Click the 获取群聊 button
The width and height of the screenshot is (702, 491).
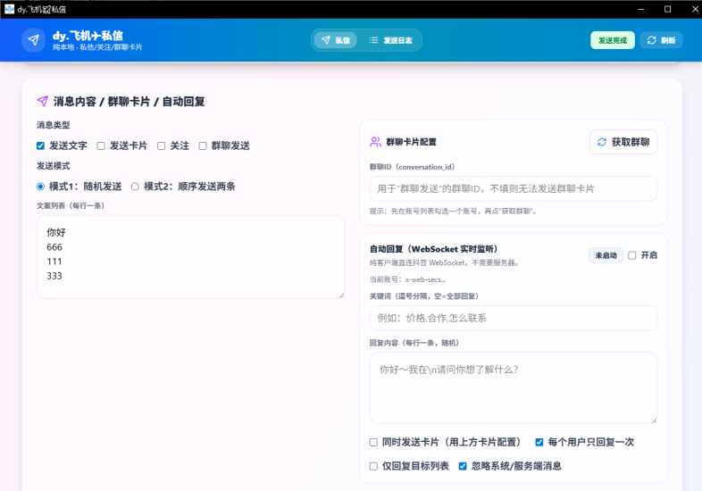click(623, 142)
